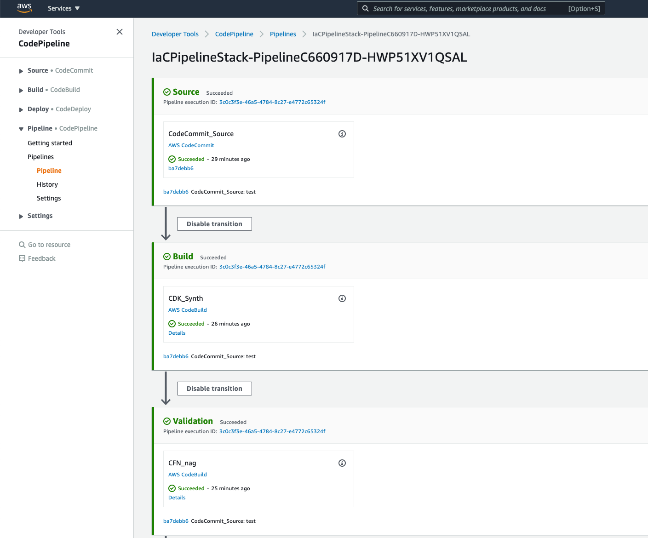Click the pipeline name page heading
Screen dimensions: 648x538
coord(310,57)
